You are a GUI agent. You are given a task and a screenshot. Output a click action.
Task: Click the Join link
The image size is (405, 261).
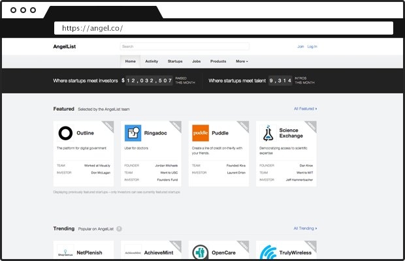click(300, 46)
